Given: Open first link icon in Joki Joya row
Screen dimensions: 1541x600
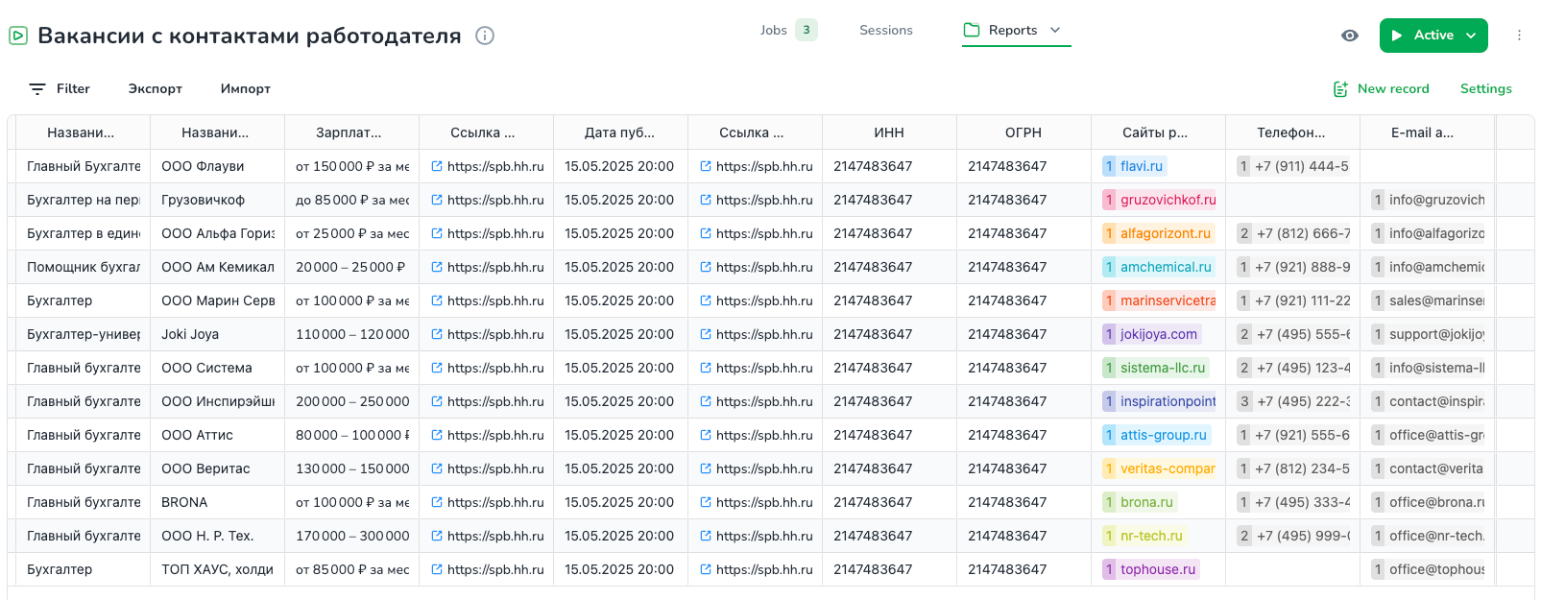Looking at the screenshot, I should [437, 334].
